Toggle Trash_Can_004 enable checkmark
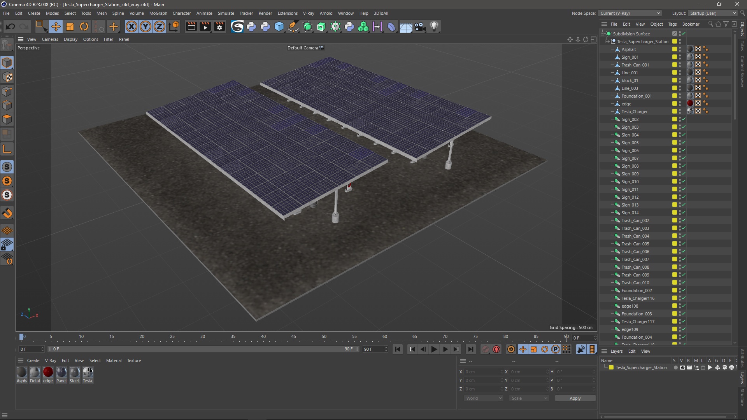This screenshot has width=747, height=420. pyautogui.click(x=684, y=236)
